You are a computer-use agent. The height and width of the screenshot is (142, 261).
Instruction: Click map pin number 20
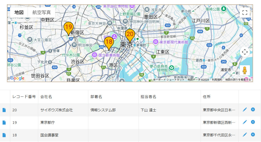coord(130,36)
